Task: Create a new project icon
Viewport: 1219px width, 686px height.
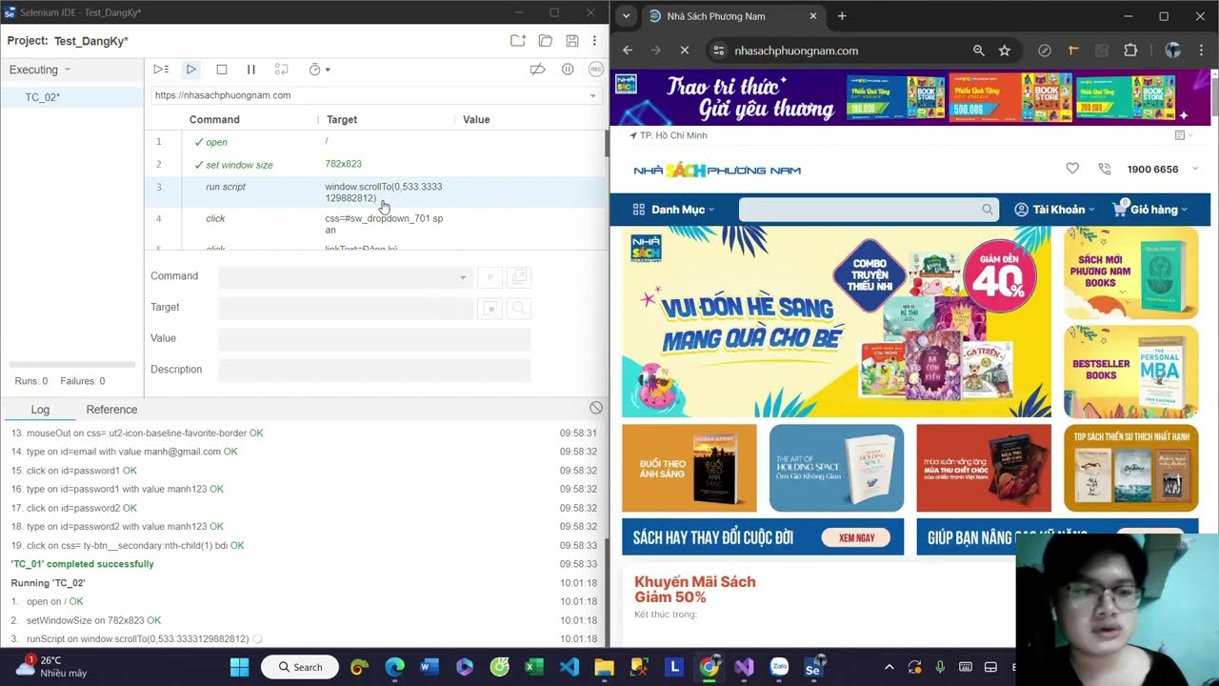Action: click(517, 41)
